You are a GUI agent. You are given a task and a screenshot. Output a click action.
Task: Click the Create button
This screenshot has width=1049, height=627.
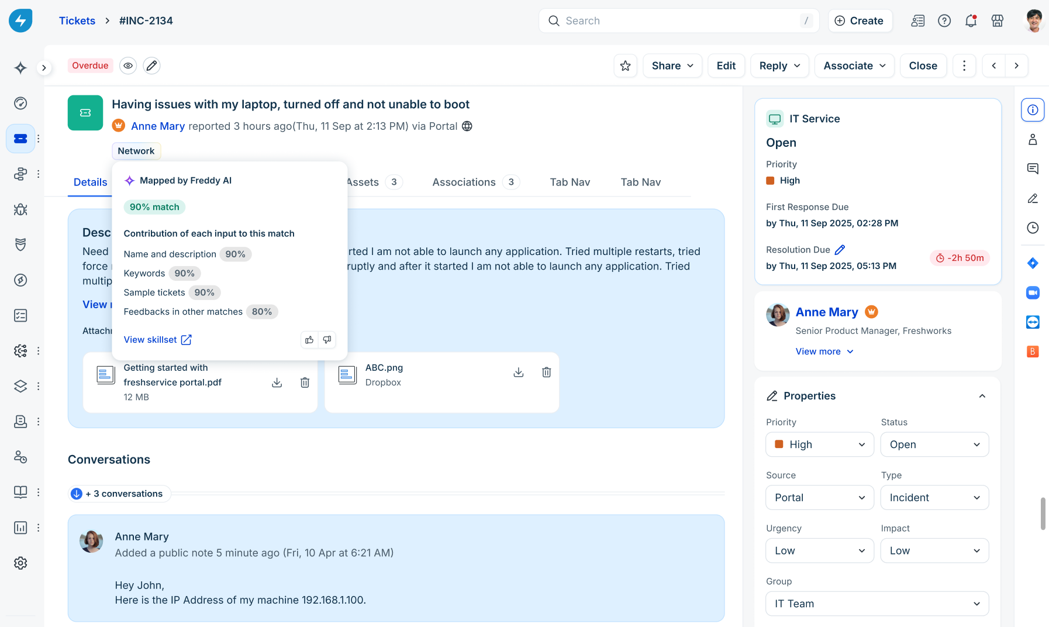[860, 20]
